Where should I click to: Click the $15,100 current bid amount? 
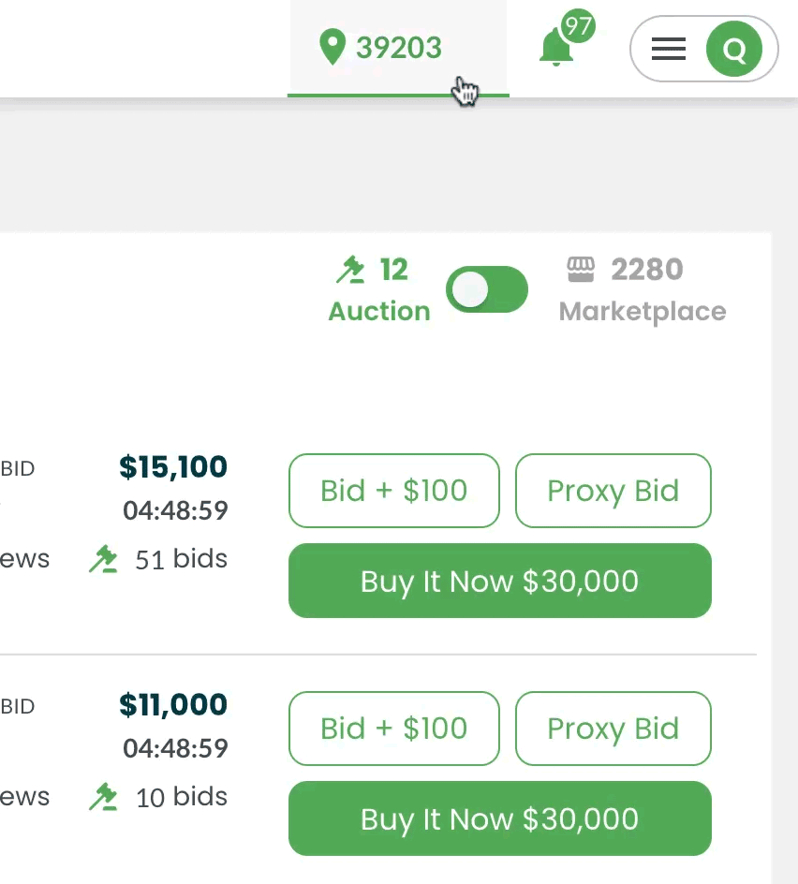tap(173, 467)
